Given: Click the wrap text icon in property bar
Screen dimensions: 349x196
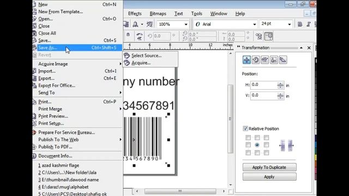Looking at the screenshot, I should tap(258, 36).
